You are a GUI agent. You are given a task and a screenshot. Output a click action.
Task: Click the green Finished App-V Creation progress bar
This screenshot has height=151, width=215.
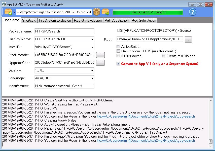coord(148,12)
